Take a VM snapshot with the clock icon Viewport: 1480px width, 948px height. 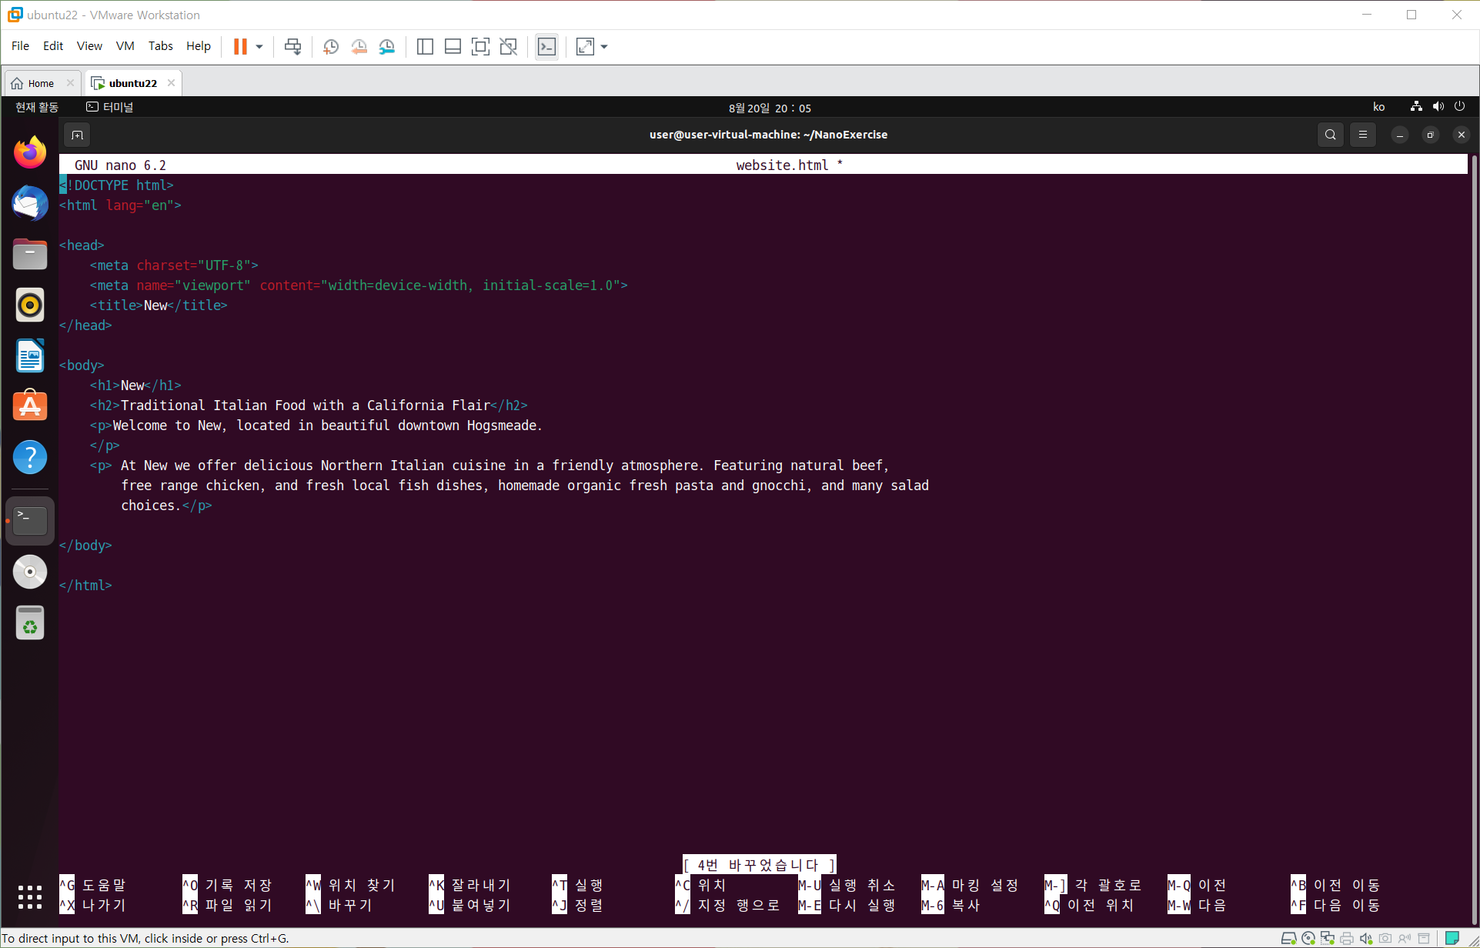pyautogui.click(x=331, y=47)
